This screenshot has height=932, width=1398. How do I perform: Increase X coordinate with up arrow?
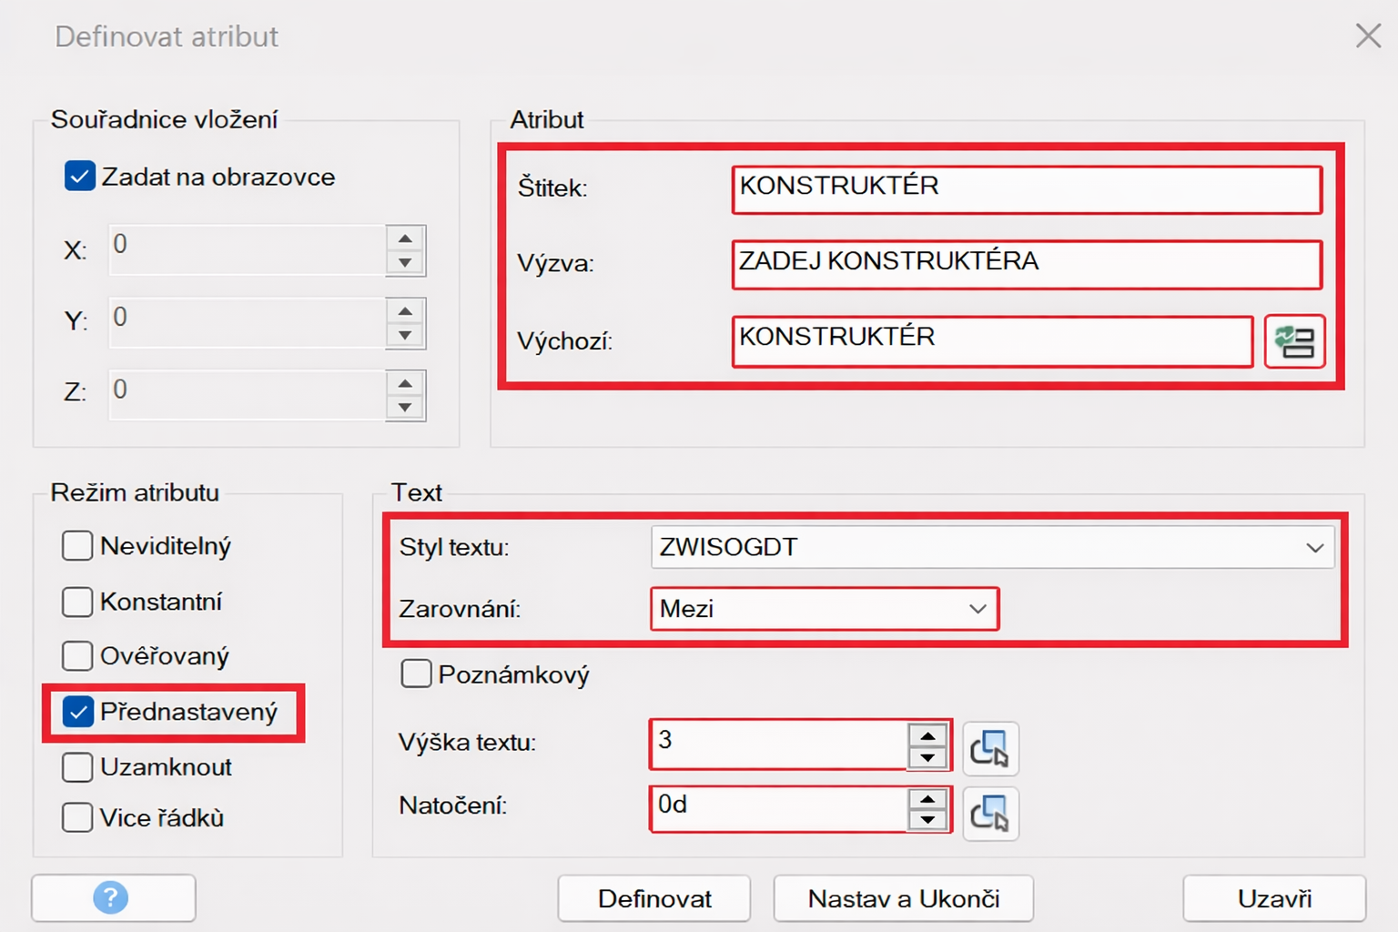point(405,239)
